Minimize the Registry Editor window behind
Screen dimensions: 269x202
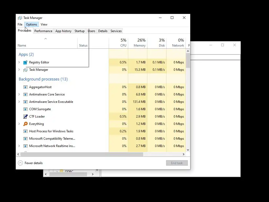pyautogui.click(x=211, y=45)
